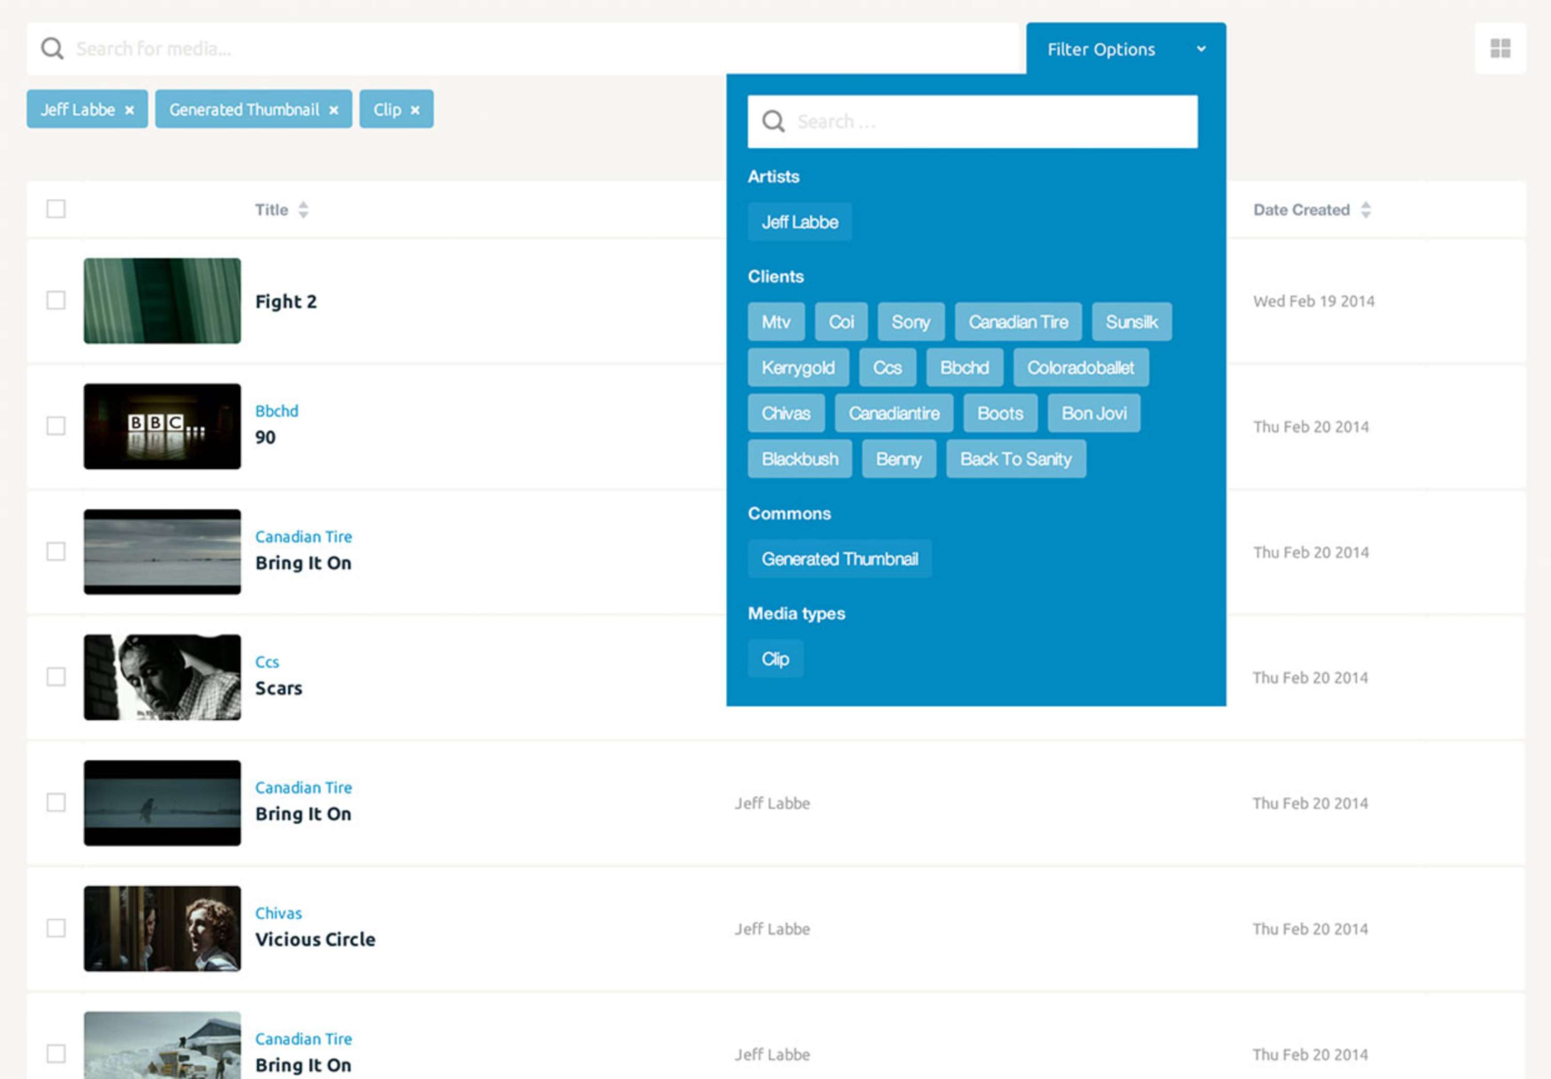Choose the Clip media type filter
Screen dimensions: 1551x1079
775,659
